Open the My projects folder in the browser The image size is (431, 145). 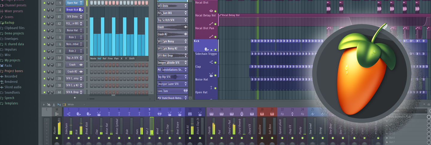pyautogui.click(x=12, y=60)
